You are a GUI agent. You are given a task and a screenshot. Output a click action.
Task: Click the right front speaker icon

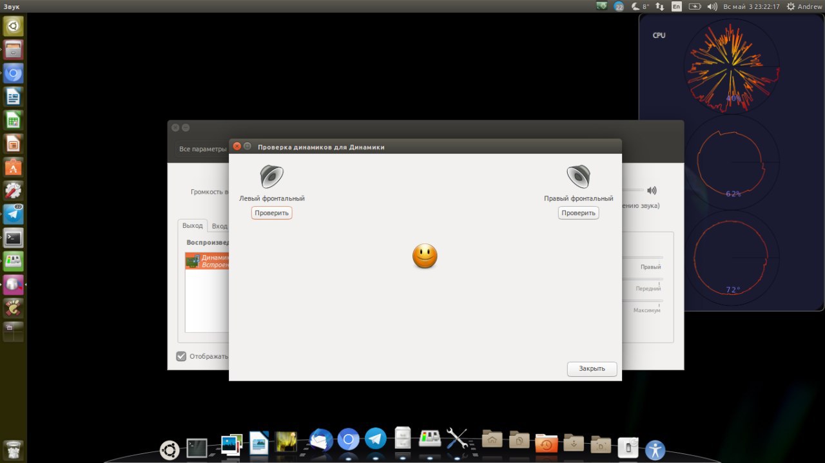click(x=578, y=176)
